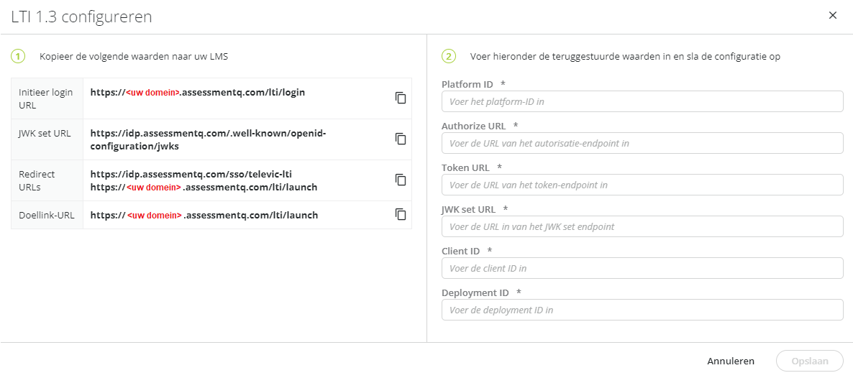Click the 'Authorize URL' field label
853x378 pixels.
(474, 126)
